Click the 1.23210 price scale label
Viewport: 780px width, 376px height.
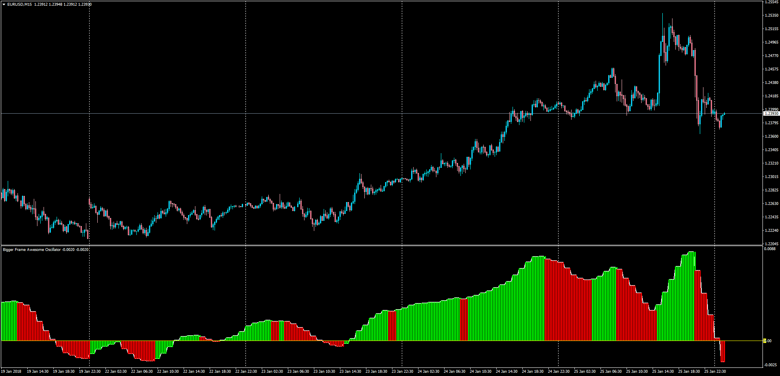point(771,163)
